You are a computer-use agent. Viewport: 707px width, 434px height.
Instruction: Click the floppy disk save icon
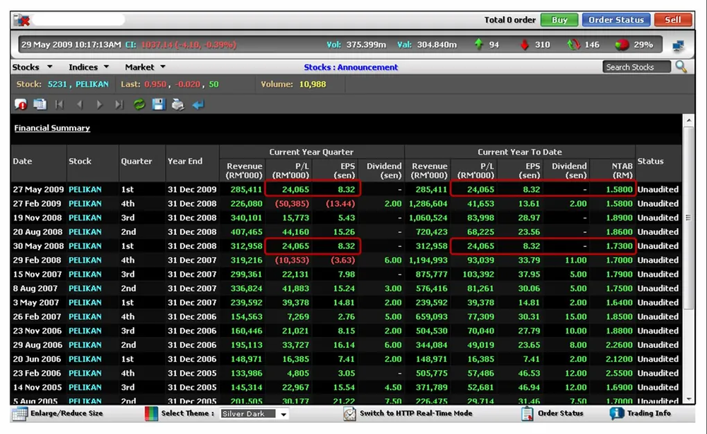point(158,105)
